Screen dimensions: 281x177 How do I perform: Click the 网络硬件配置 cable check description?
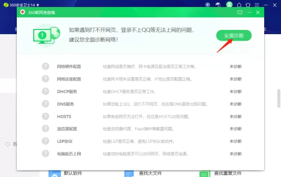coord(150,66)
